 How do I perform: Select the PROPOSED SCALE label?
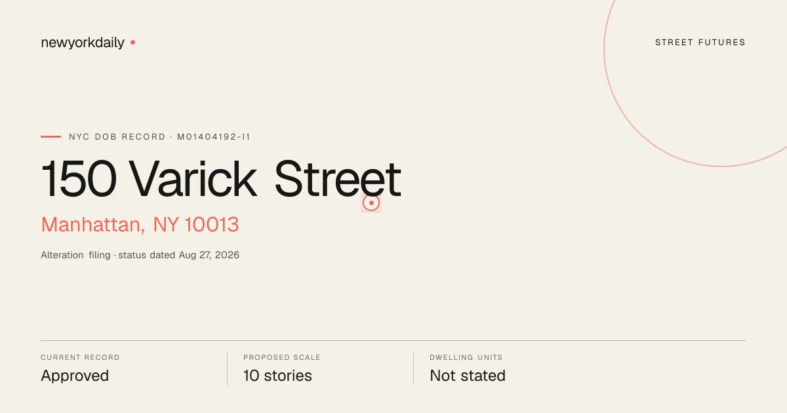click(x=282, y=358)
